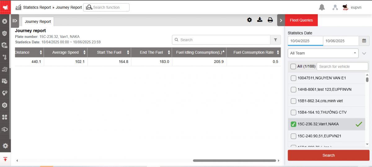Viewport: 372px width, 167px height.
Task: Click the temperature thermometer sidebar icon
Action: tap(5, 57)
